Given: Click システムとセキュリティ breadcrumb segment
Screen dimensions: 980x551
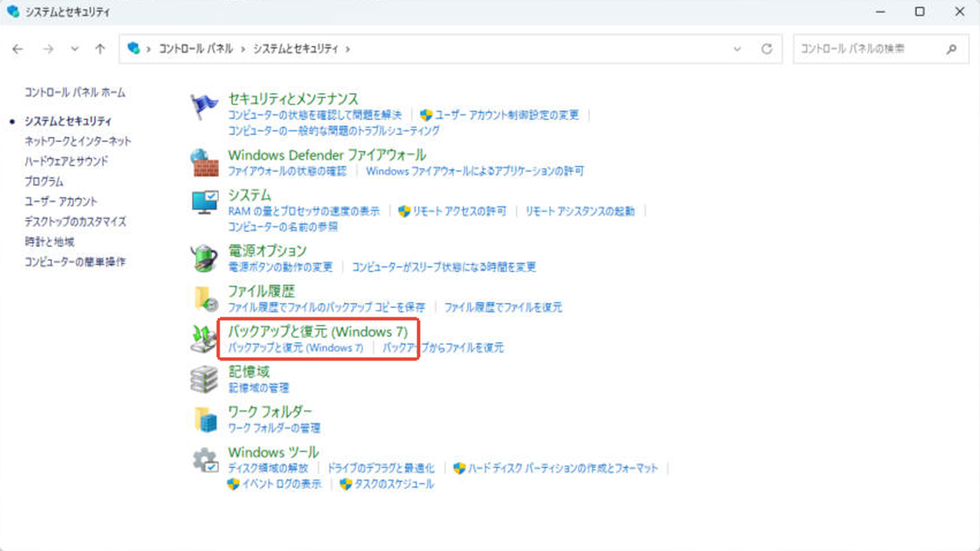Looking at the screenshot, I should point(295,48).
